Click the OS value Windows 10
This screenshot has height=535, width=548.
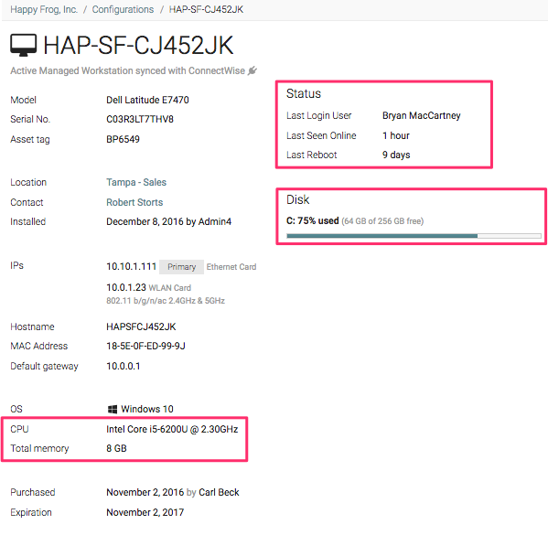point(146,409)
